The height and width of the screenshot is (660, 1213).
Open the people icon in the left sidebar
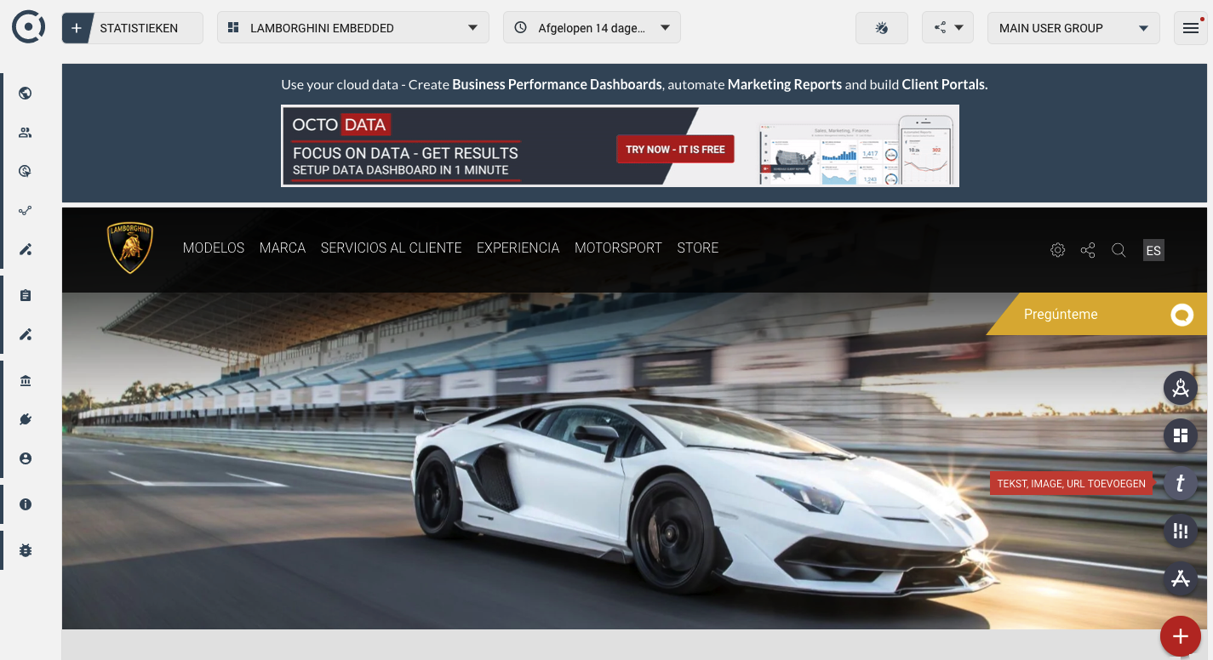pos(26,133)
